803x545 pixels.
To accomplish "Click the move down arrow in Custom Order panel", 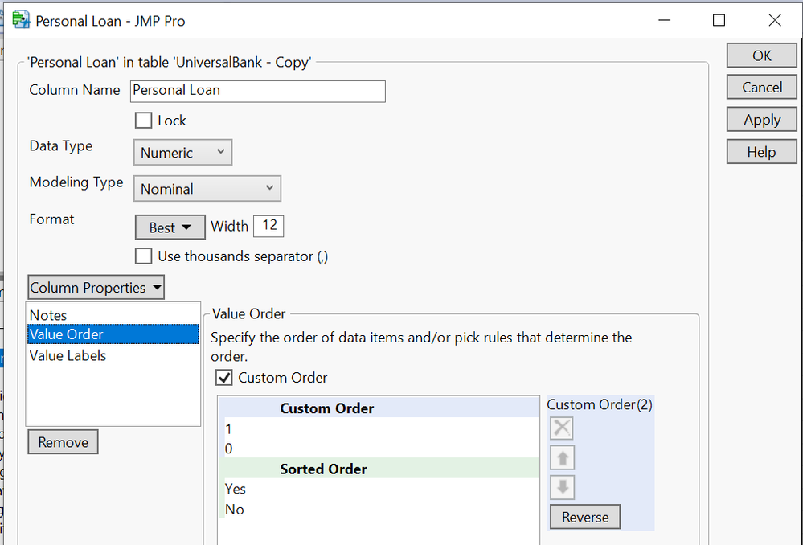I will [561, 486].
